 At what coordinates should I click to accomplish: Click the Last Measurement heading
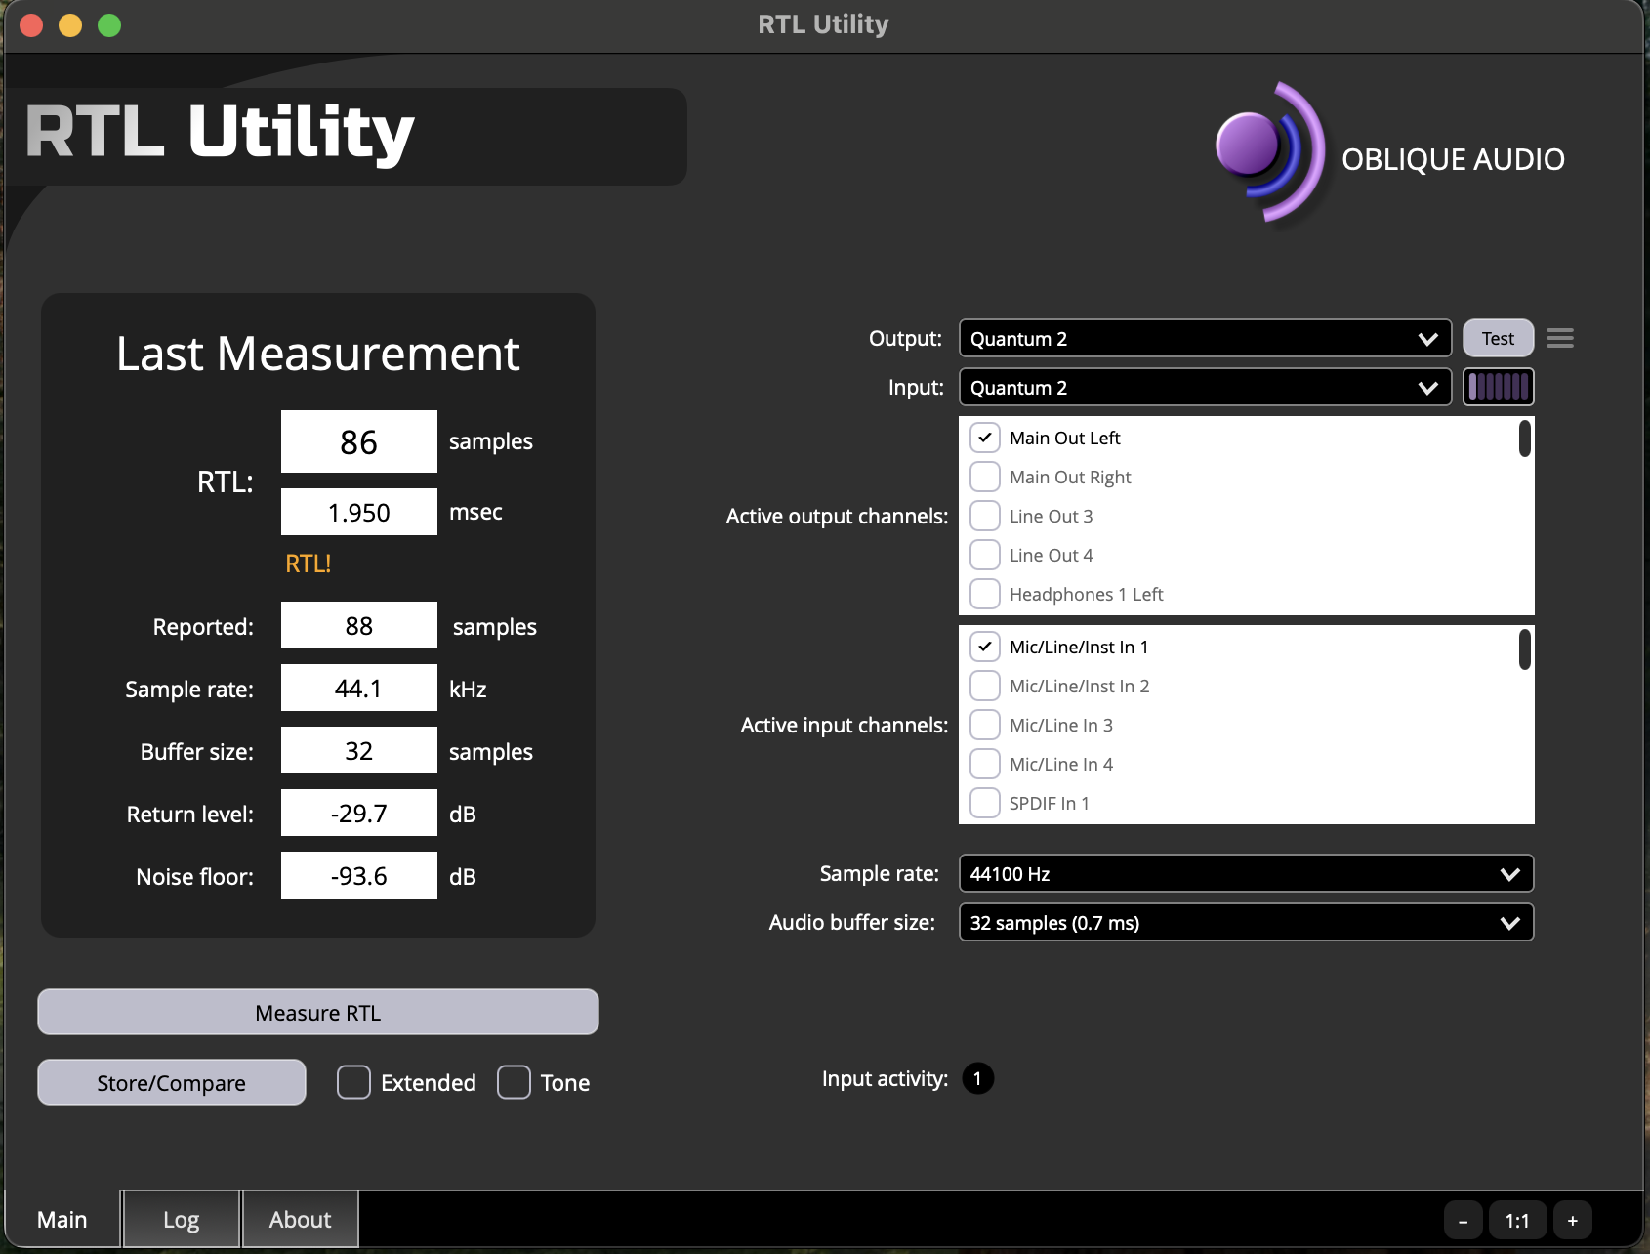(318, 354)
